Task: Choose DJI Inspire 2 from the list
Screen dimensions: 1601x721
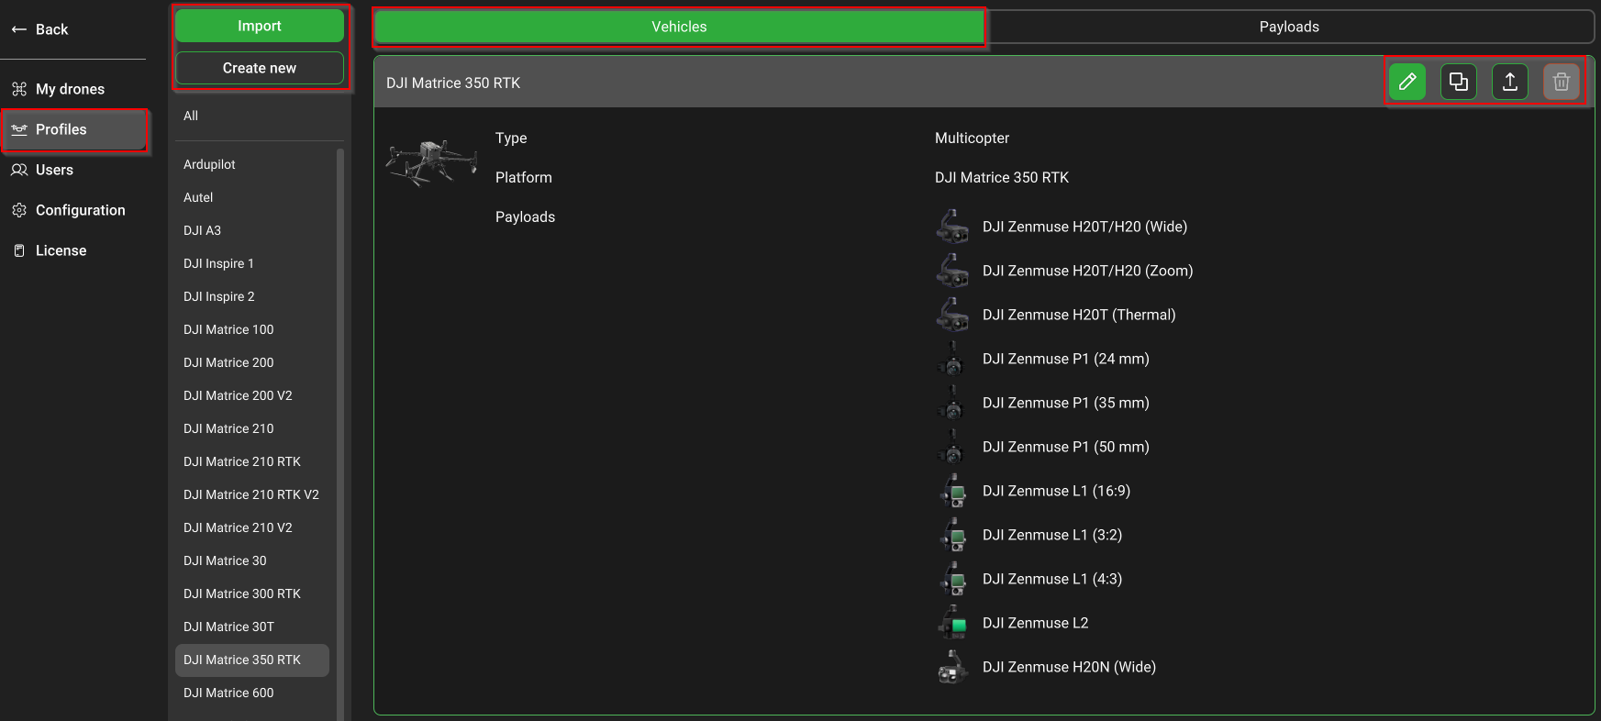Action: point(219,296)
